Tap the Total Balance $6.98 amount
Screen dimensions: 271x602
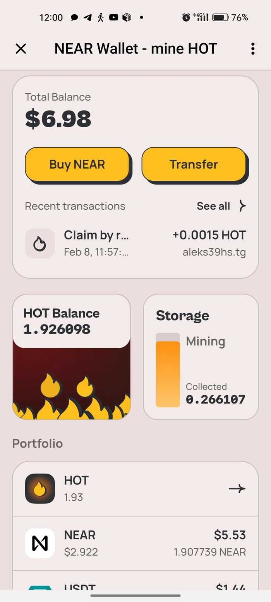58,119
